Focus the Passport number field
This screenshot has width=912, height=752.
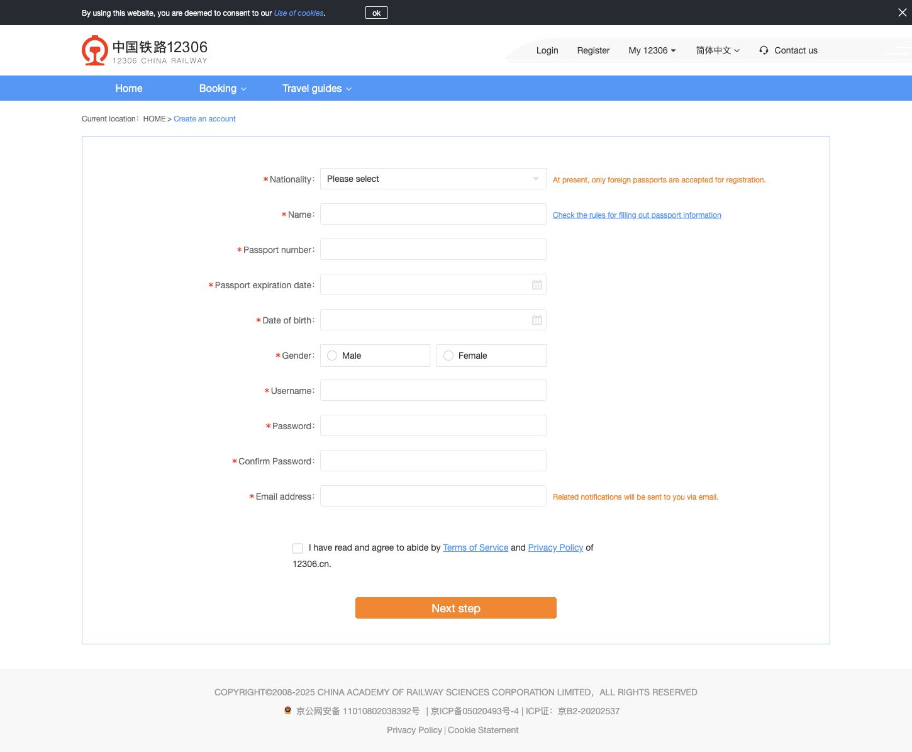pyautogui.click(x=433, y=249)
